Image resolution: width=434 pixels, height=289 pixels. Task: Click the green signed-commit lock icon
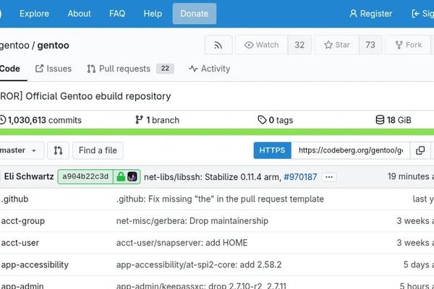tap(121, 177)
